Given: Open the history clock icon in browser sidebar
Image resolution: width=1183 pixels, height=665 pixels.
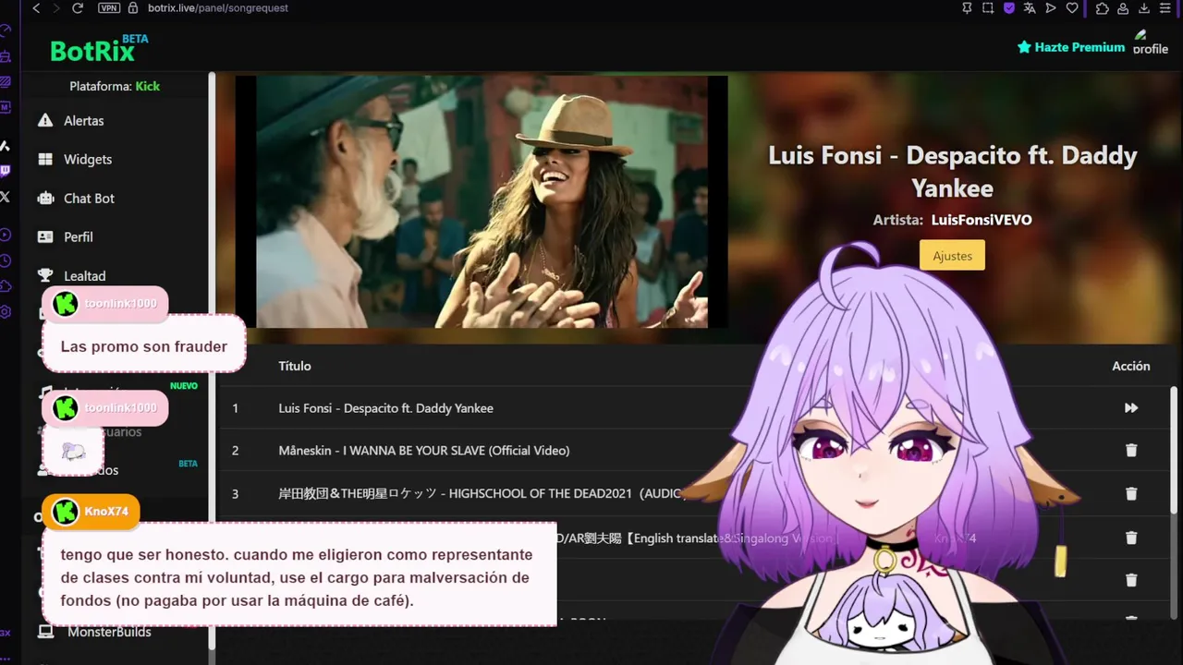Looking at the screenshot, I should pos(6,261).
